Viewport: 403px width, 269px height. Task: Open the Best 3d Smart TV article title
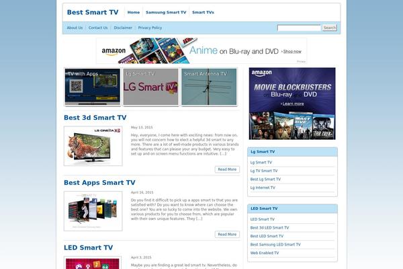95,118
